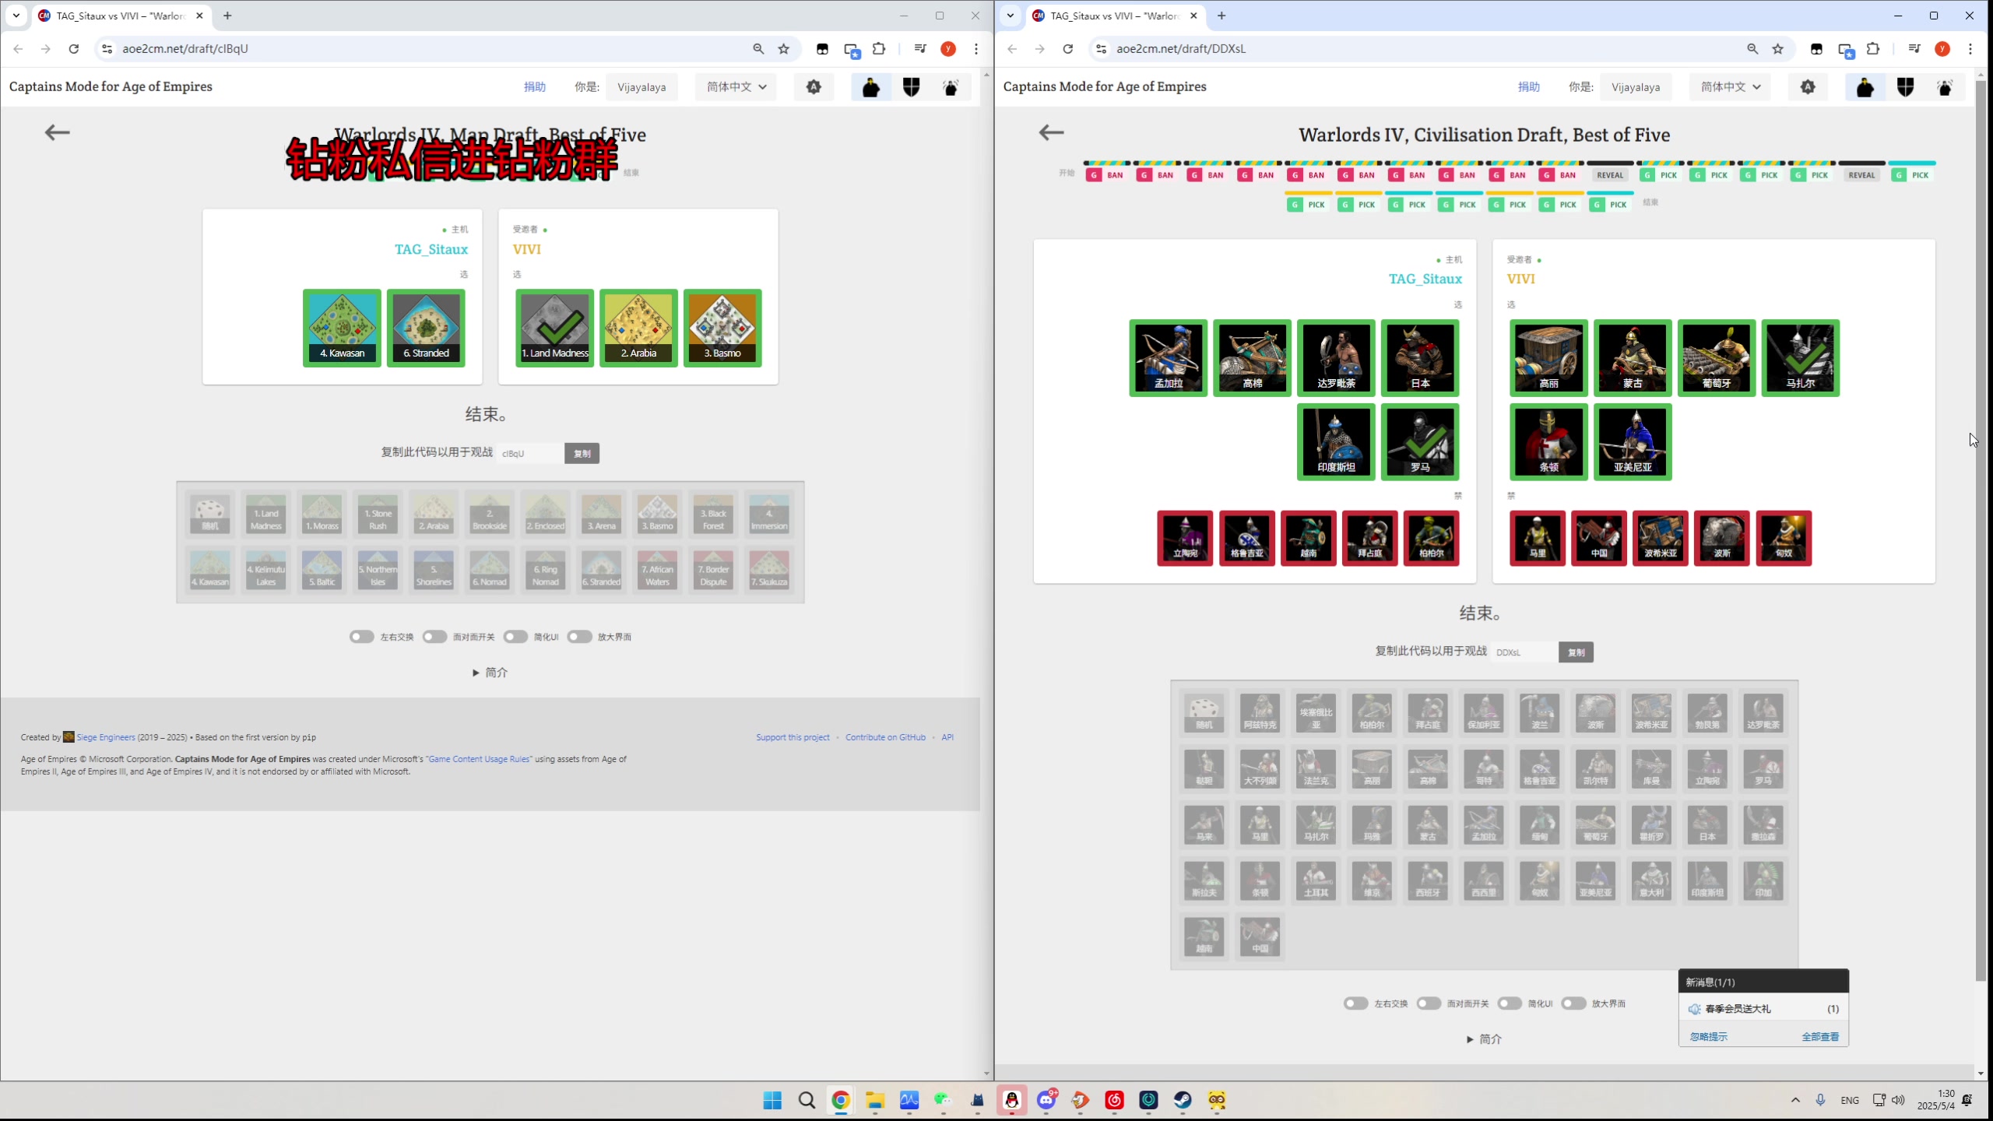
Task: Click 复制 button in right window
Action: (1576, 652)
